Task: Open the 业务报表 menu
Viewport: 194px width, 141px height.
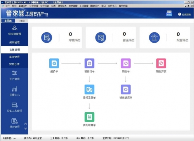Action: tap(45, 6)
